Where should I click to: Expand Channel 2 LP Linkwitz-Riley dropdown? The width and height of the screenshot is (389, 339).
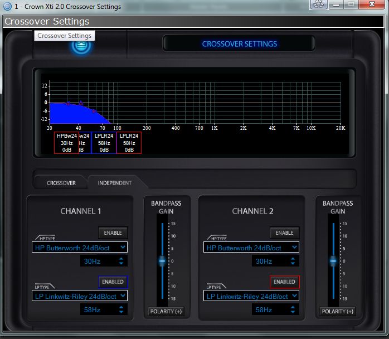point(251,296)
